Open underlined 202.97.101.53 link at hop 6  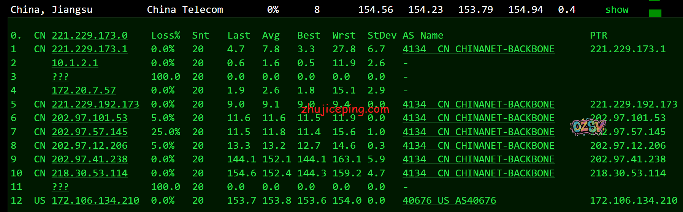tap(90, 118)
